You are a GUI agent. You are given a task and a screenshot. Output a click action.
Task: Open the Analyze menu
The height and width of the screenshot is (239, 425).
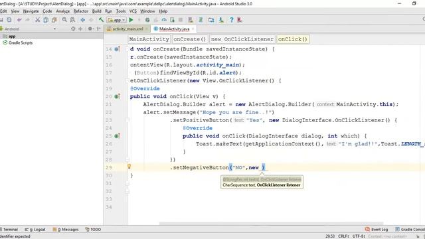(63, 11)
